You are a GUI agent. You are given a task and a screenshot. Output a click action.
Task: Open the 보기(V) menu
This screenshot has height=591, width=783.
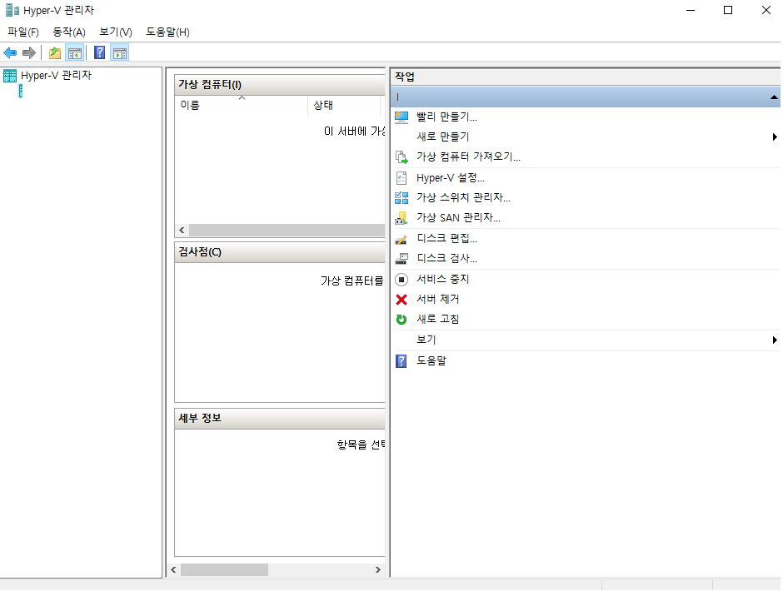click(115, 32)
